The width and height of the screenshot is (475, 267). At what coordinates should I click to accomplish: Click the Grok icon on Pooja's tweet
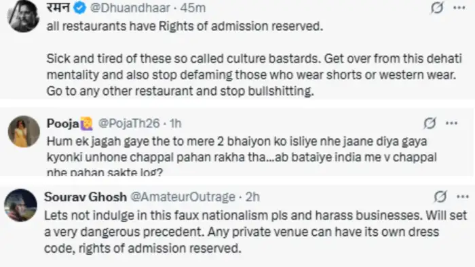click(430, 123)
